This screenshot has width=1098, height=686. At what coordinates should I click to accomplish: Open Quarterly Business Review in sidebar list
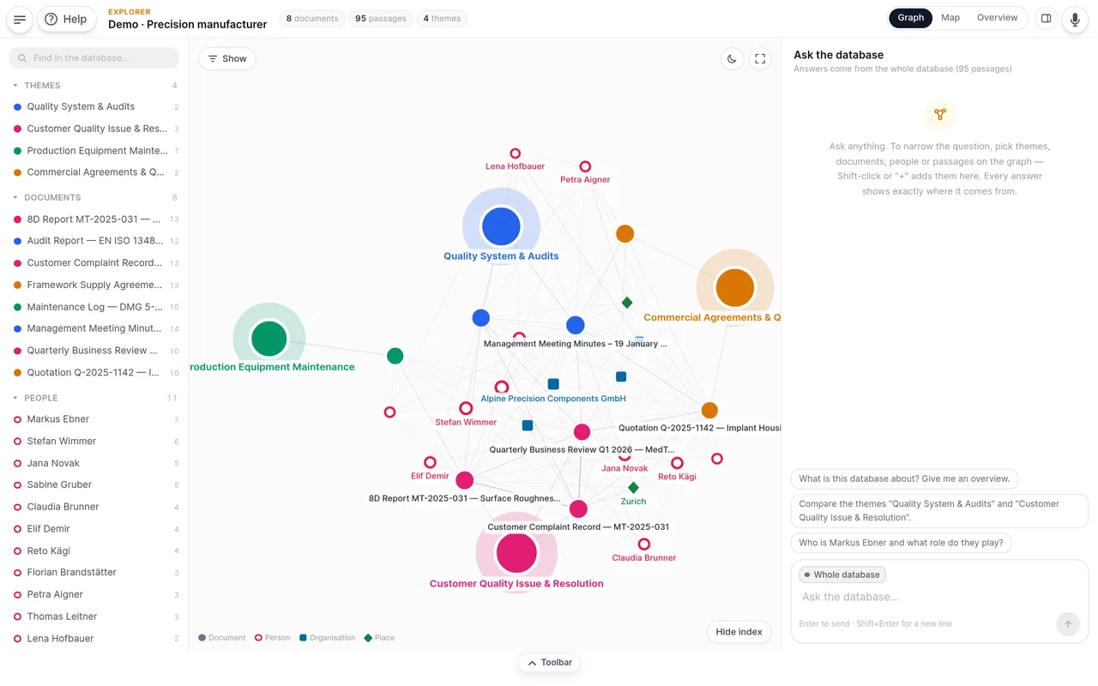click(x=94, y=351)
